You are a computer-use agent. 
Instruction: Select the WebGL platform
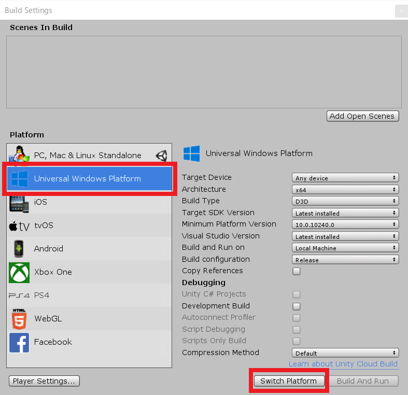coord(89,319)
